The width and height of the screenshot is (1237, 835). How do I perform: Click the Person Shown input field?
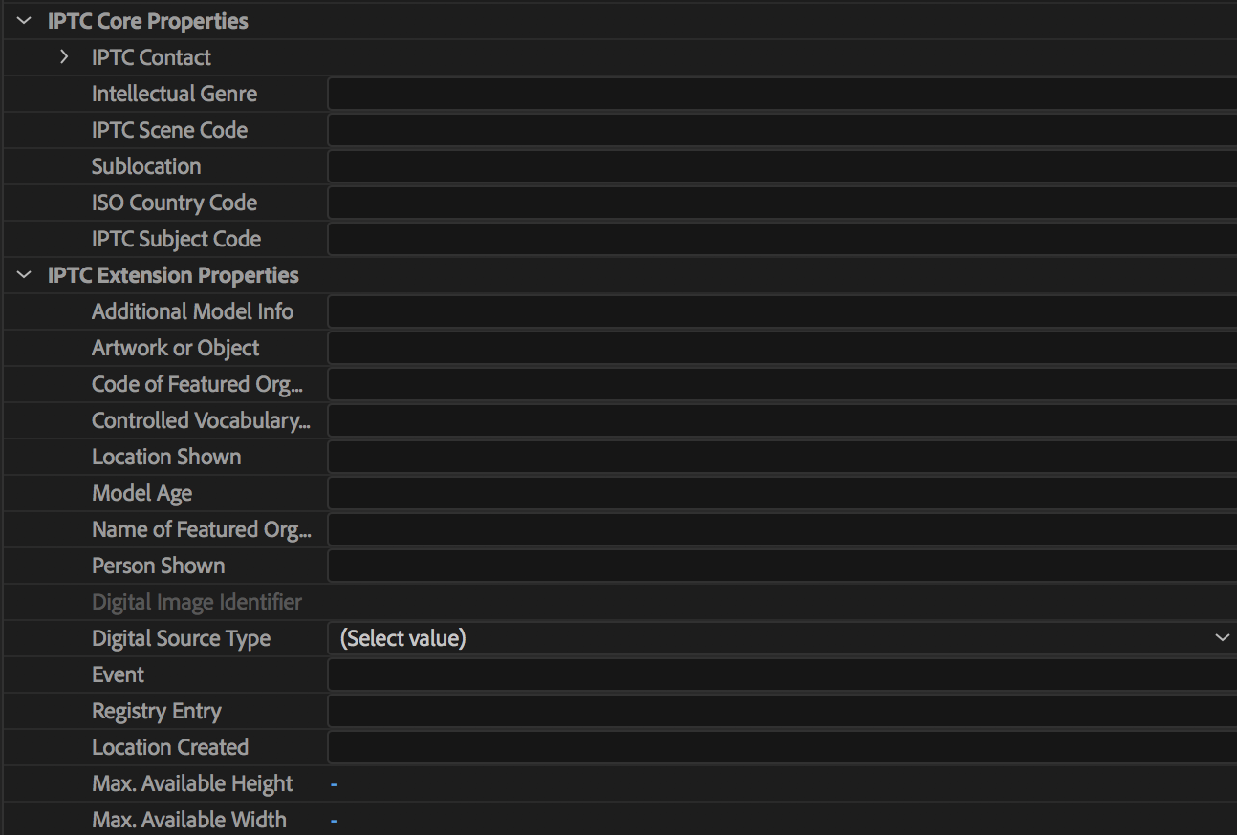669,565
